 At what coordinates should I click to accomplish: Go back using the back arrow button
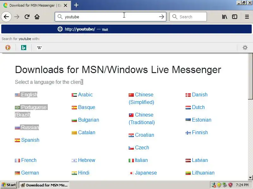(6, 17)
